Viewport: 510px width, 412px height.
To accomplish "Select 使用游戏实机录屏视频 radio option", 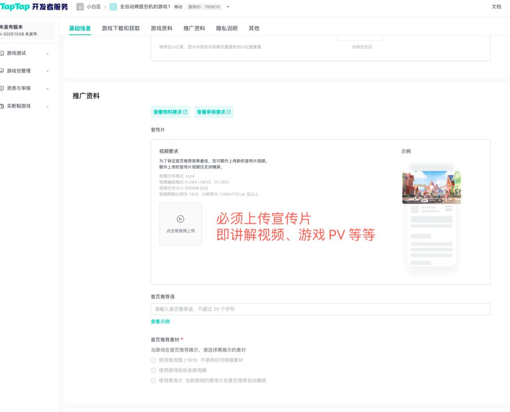I will tap(153, 370).
